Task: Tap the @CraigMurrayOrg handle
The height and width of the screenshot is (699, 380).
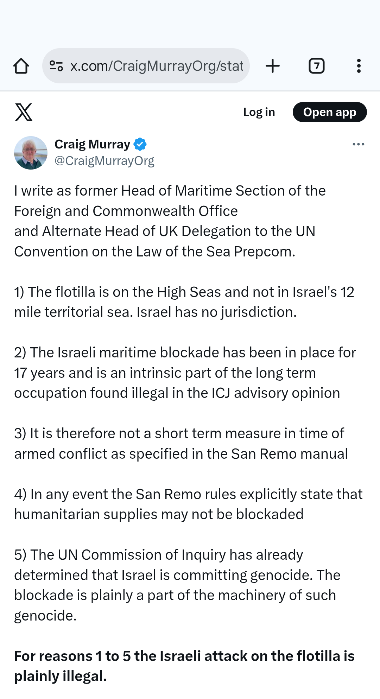Action: 104,161
